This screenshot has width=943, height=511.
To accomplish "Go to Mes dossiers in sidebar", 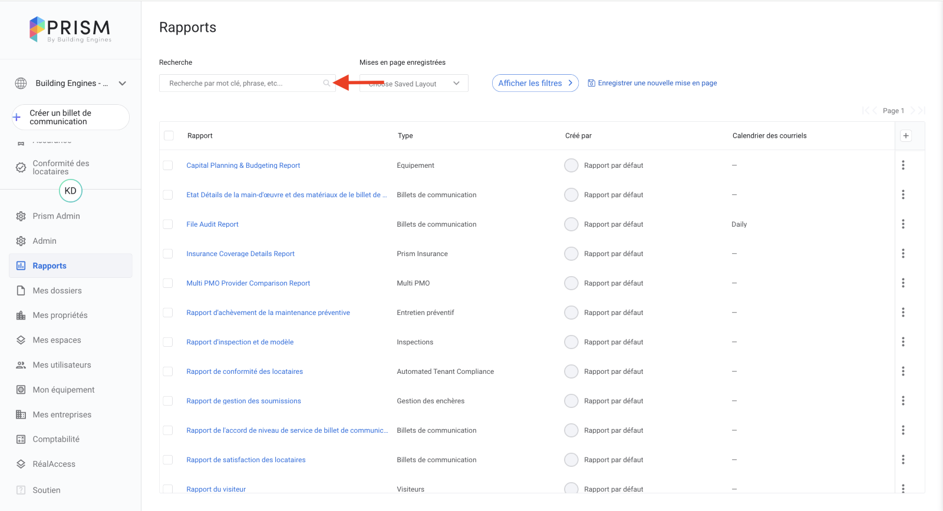I will [x=57, y=291].
